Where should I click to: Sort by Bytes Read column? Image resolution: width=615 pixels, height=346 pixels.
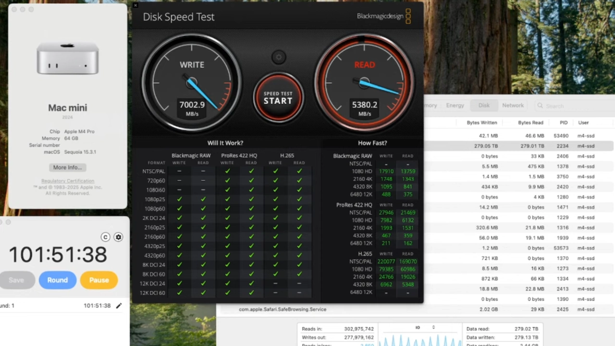(x=530, y=123)
